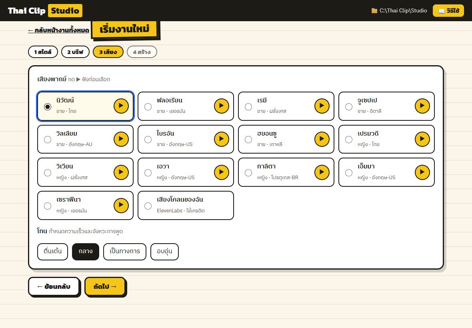472x328 pixels.
Task: Open the วิธีใช้ help guide
Action: [x=448, y=11]
